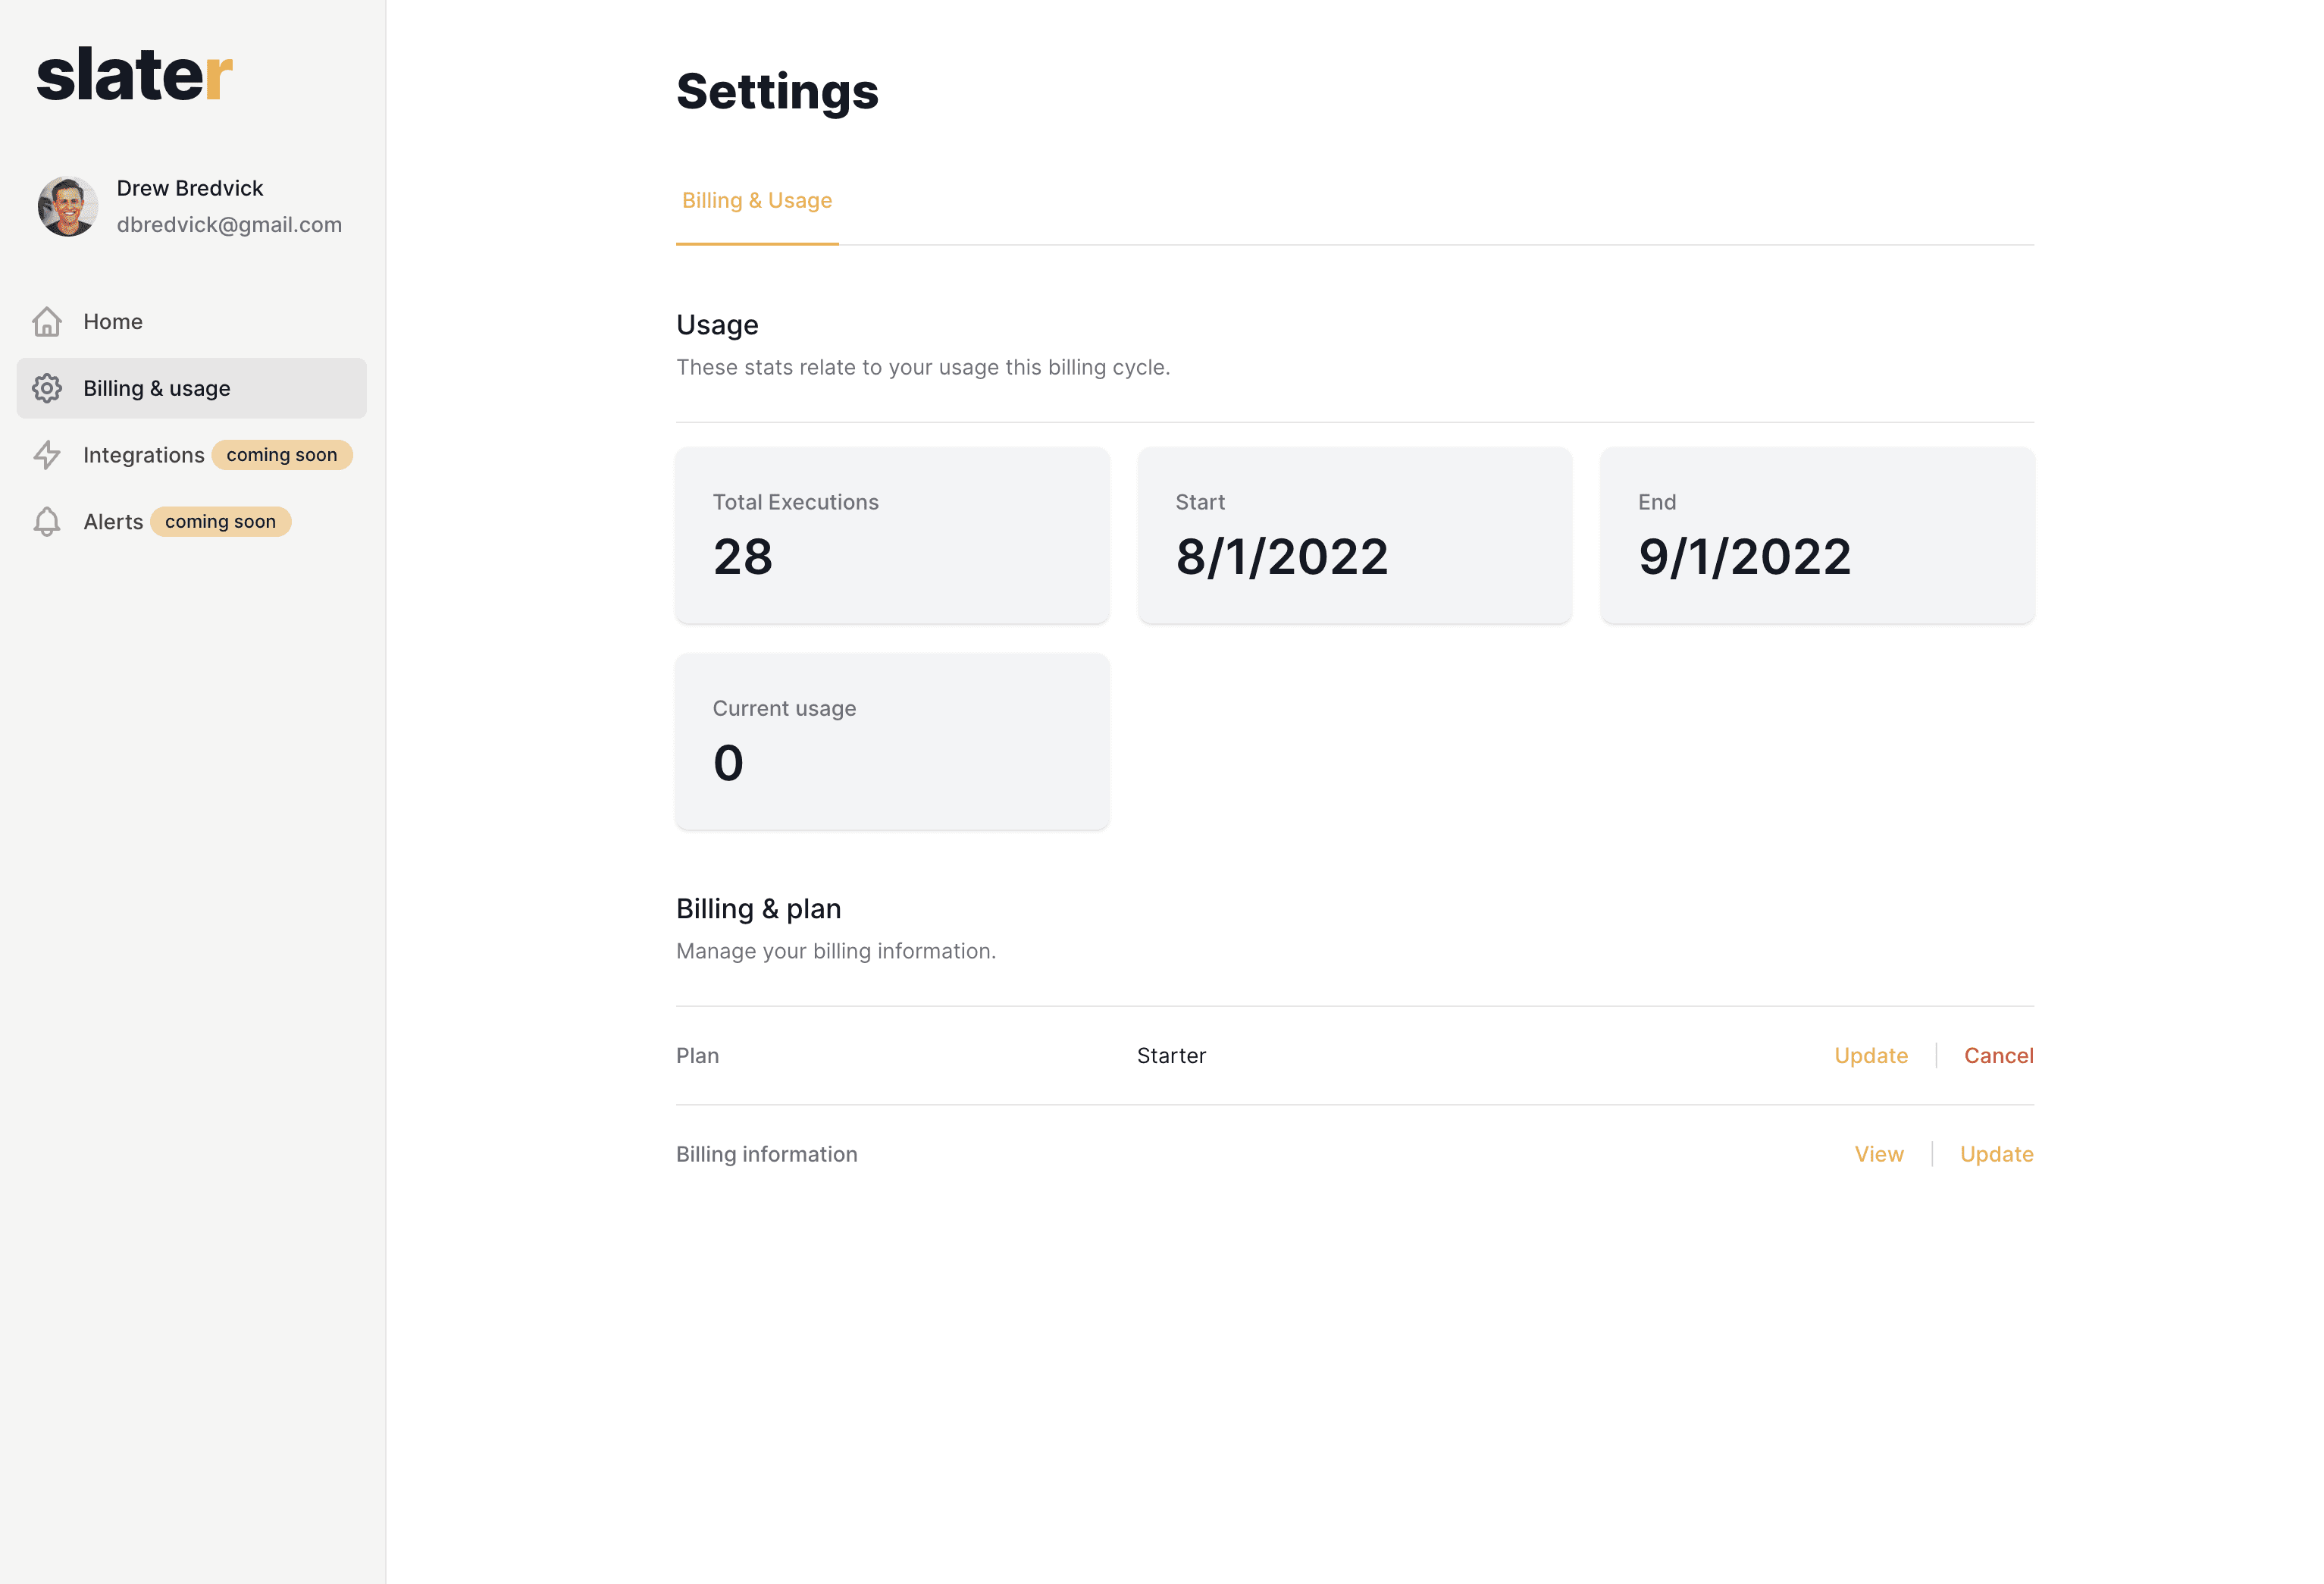The height and width of the screenshot is (1584, 2324).
Task: Click the Alerts coming soon badge
Action: click(x=220, y=522)
